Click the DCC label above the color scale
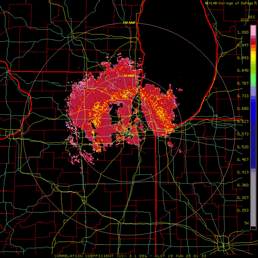Image resolution: width=258 pixels, height=258 pixels. tap(252, 17)
